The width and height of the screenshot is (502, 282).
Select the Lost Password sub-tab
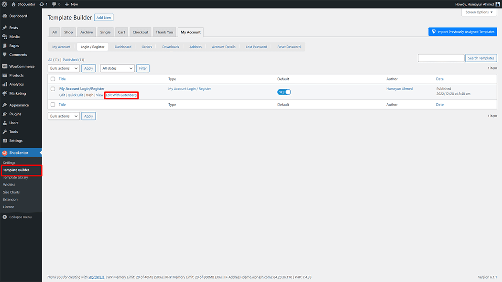coord(256,47)
